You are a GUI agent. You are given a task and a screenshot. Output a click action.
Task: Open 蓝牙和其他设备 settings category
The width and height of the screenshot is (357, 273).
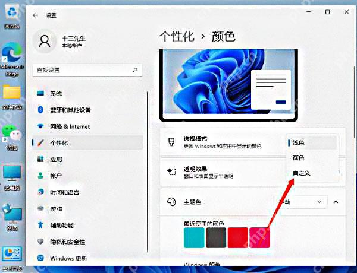pos(87,110)
